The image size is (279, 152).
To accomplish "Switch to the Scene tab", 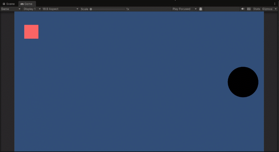I will pos(9,4).
